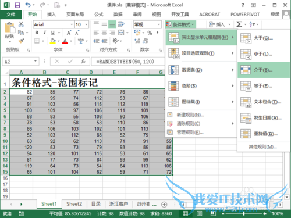Click the Borders icon

point(37,41)
